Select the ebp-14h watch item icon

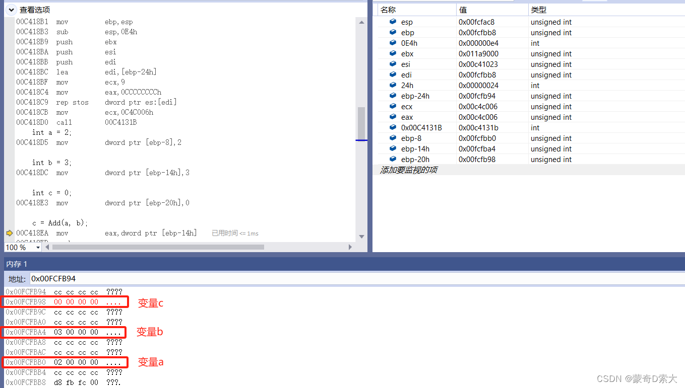point(393,148)
